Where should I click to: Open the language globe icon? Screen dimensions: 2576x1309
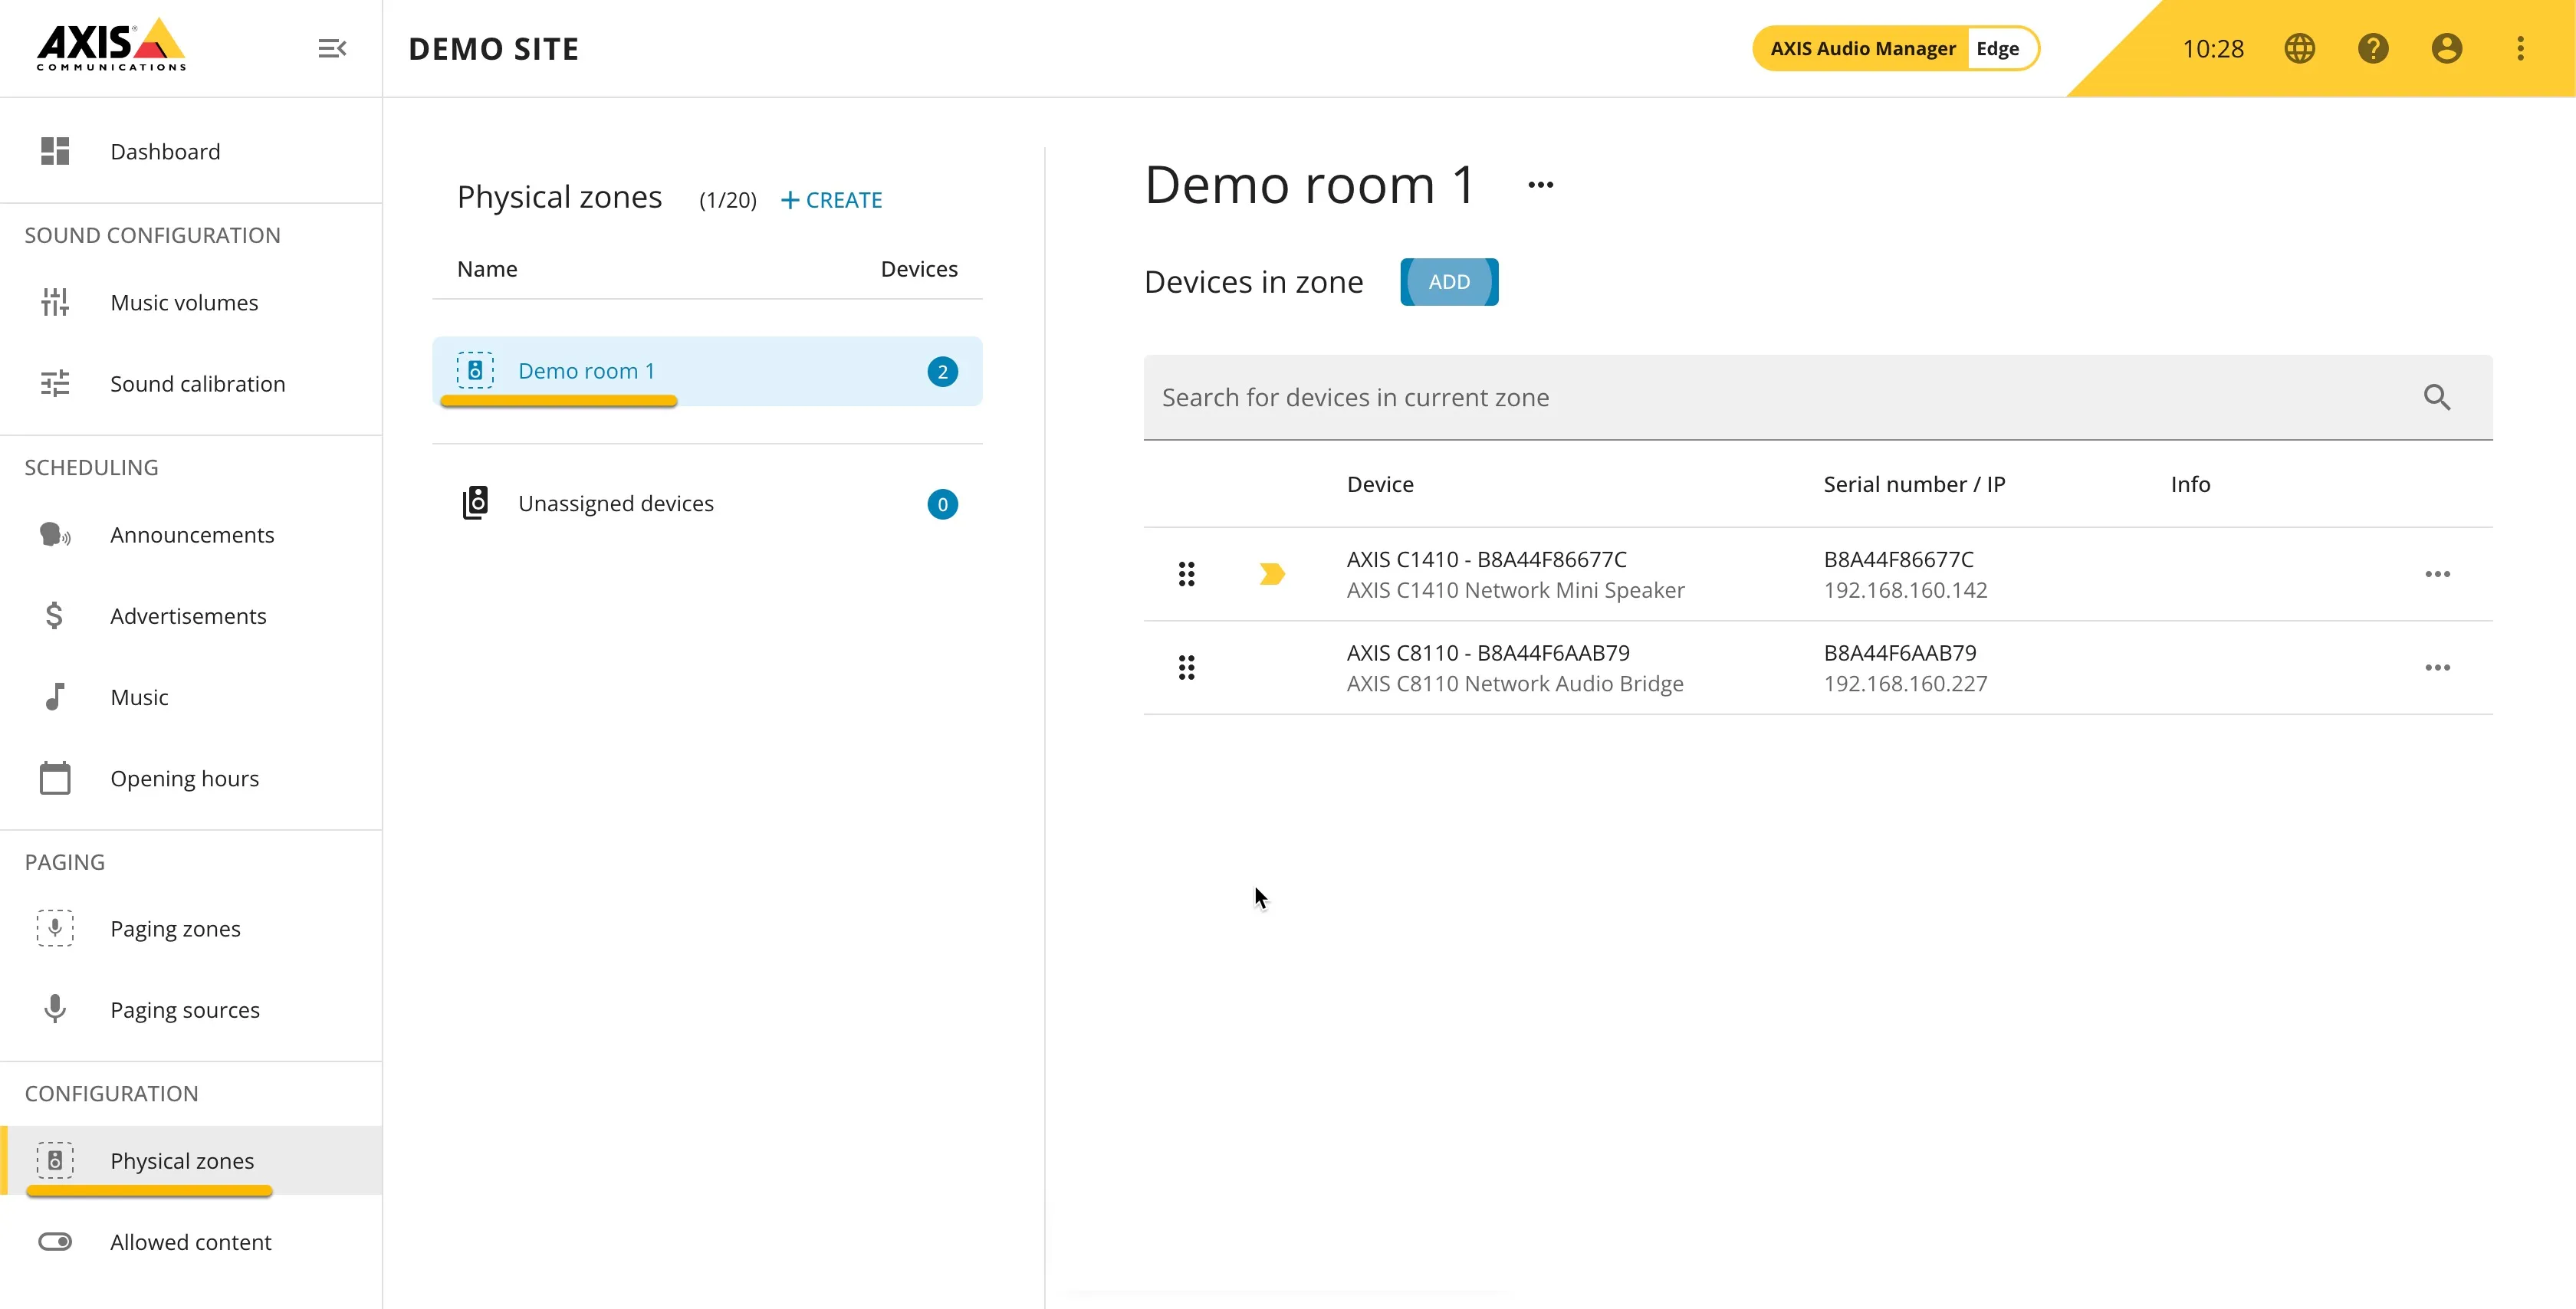[x=2299, y=48]
